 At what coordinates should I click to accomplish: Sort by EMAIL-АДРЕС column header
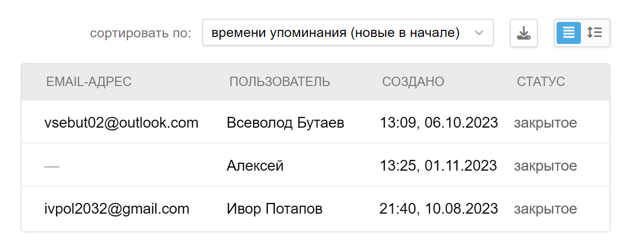click(x=89, y=82)
